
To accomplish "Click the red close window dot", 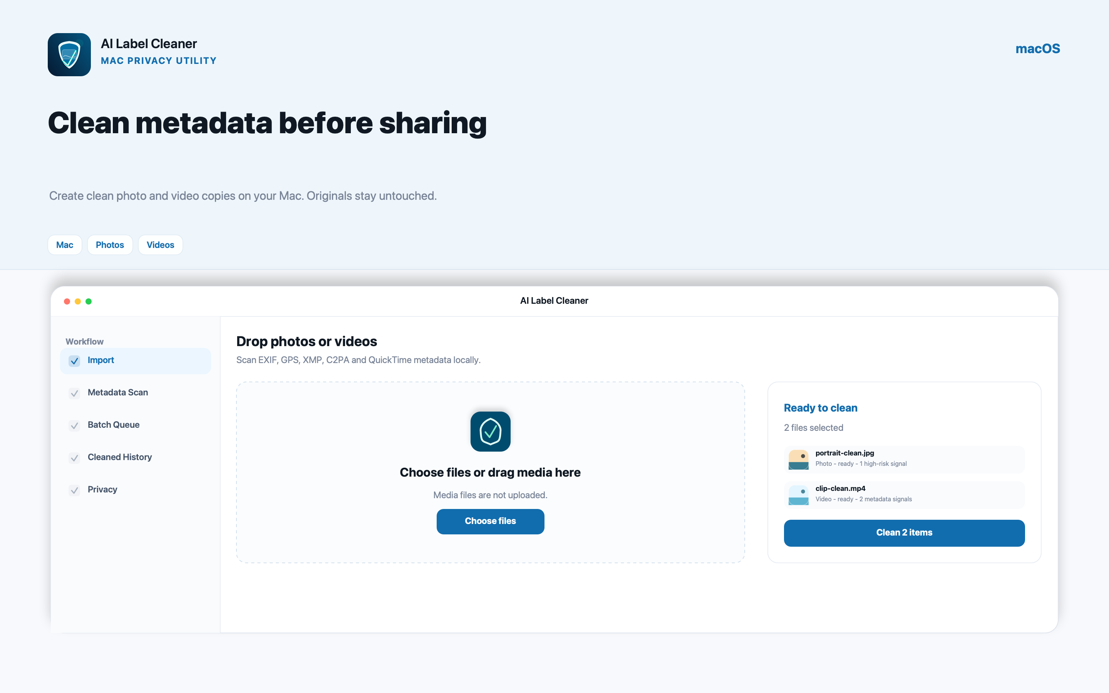I will click(67, 301).
